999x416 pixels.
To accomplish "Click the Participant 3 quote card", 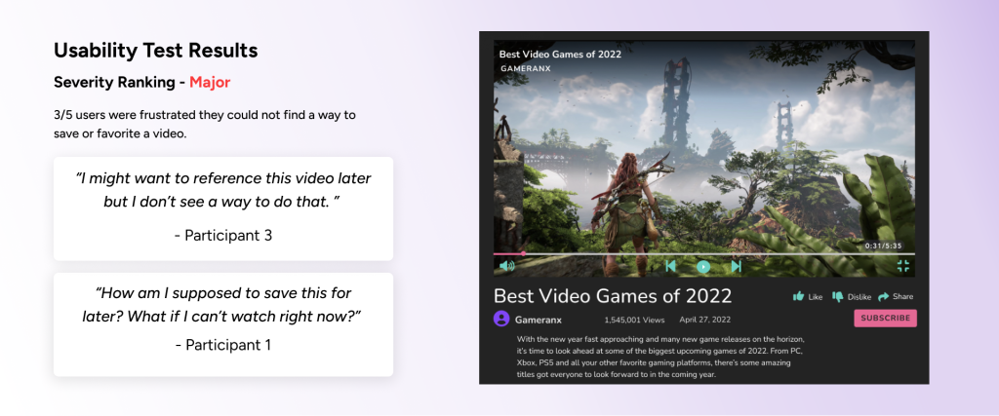I will coord(223,208).
